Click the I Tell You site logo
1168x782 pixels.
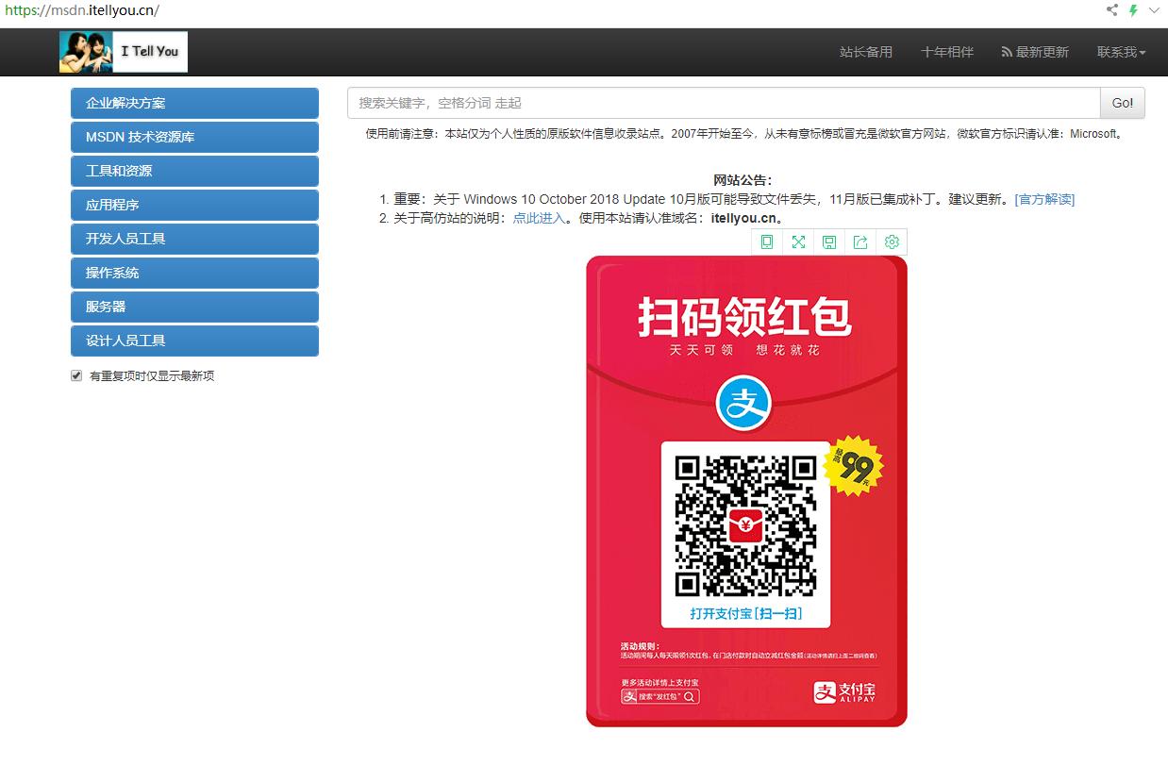tap(124, 51)
